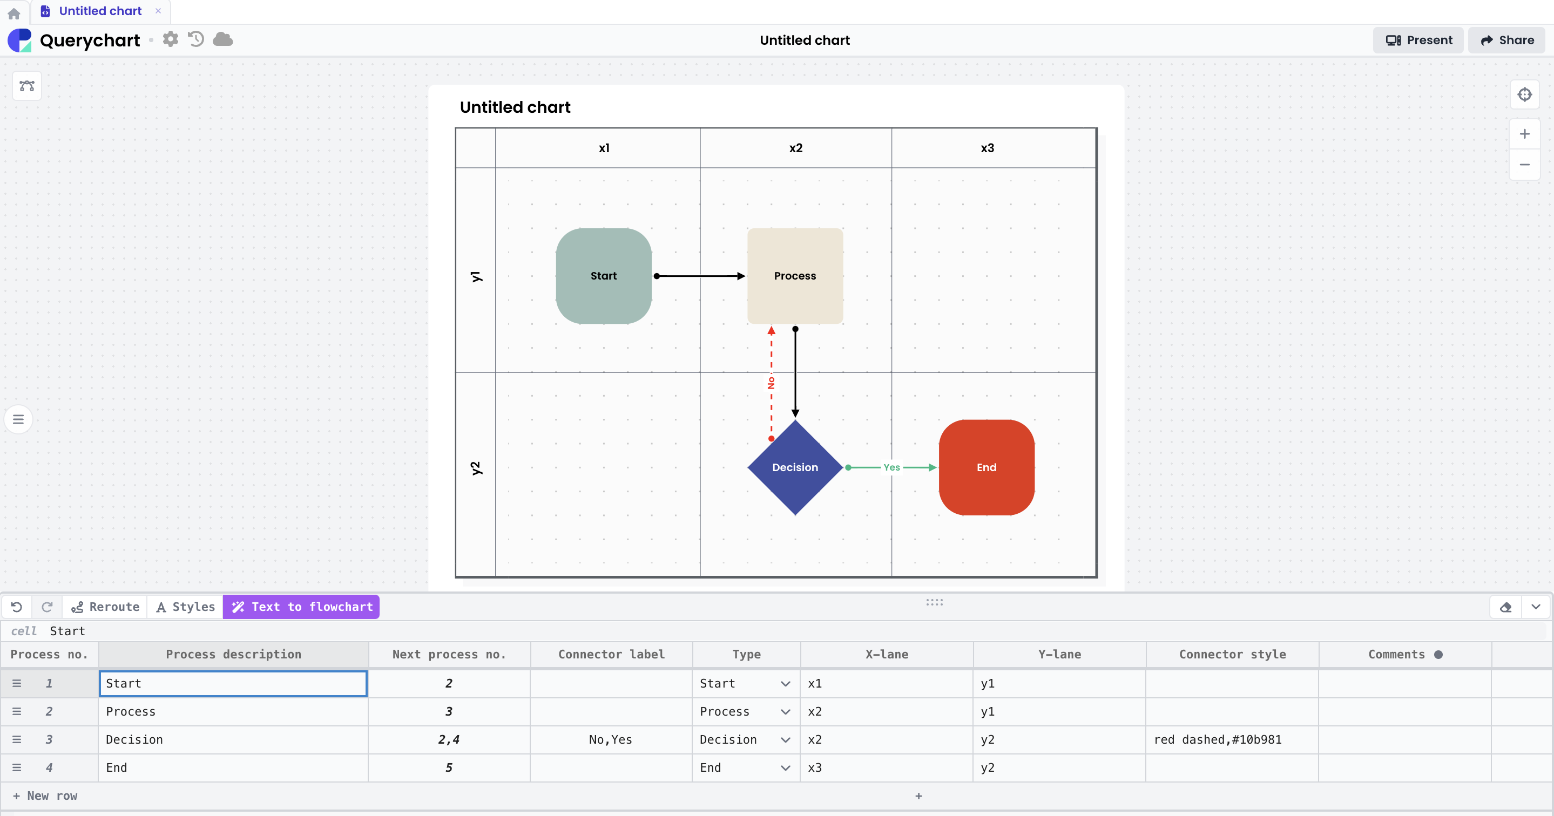This screenshot has height=816, width=1554.
Task: Switch to the Untitled chart tab
Action: 100,11
